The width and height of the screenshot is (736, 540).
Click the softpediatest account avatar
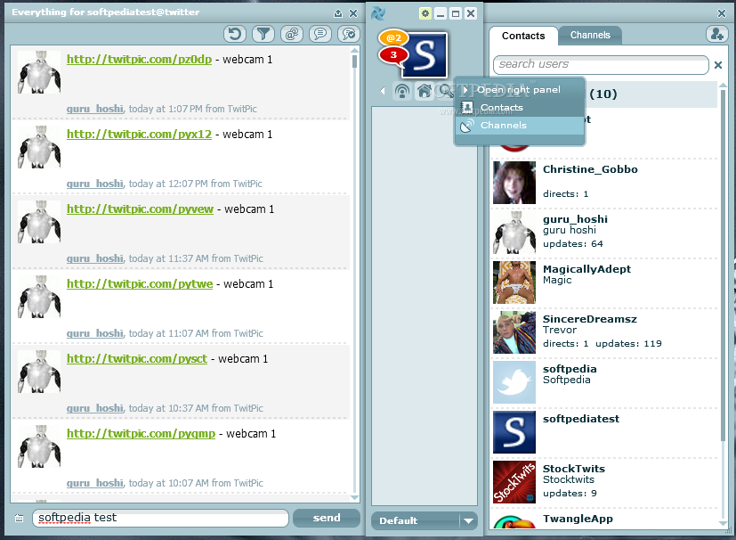coord(425,55)
